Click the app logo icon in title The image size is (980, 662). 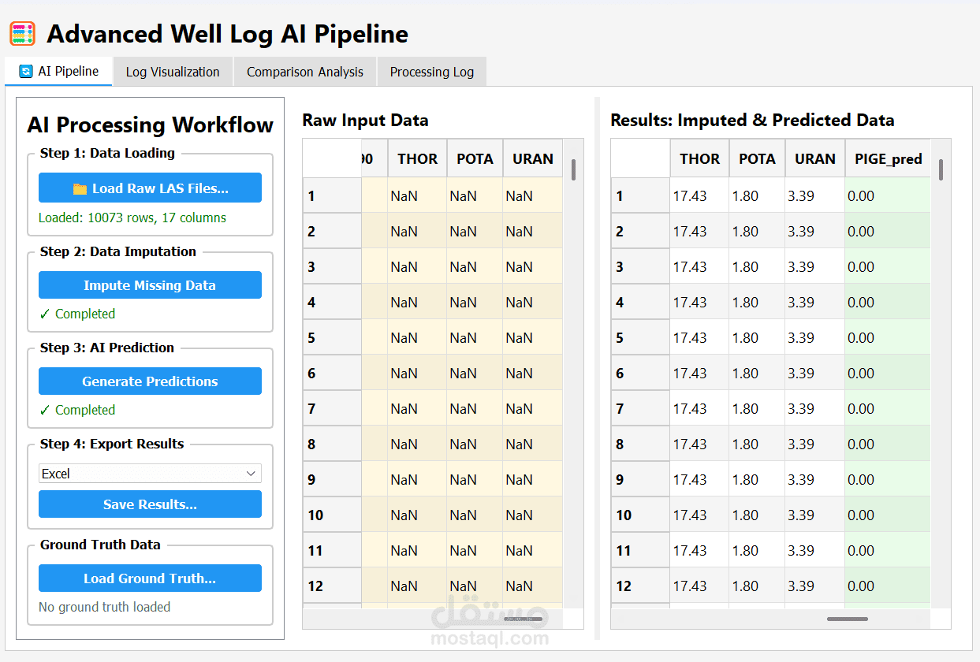[x=22, y=34]
